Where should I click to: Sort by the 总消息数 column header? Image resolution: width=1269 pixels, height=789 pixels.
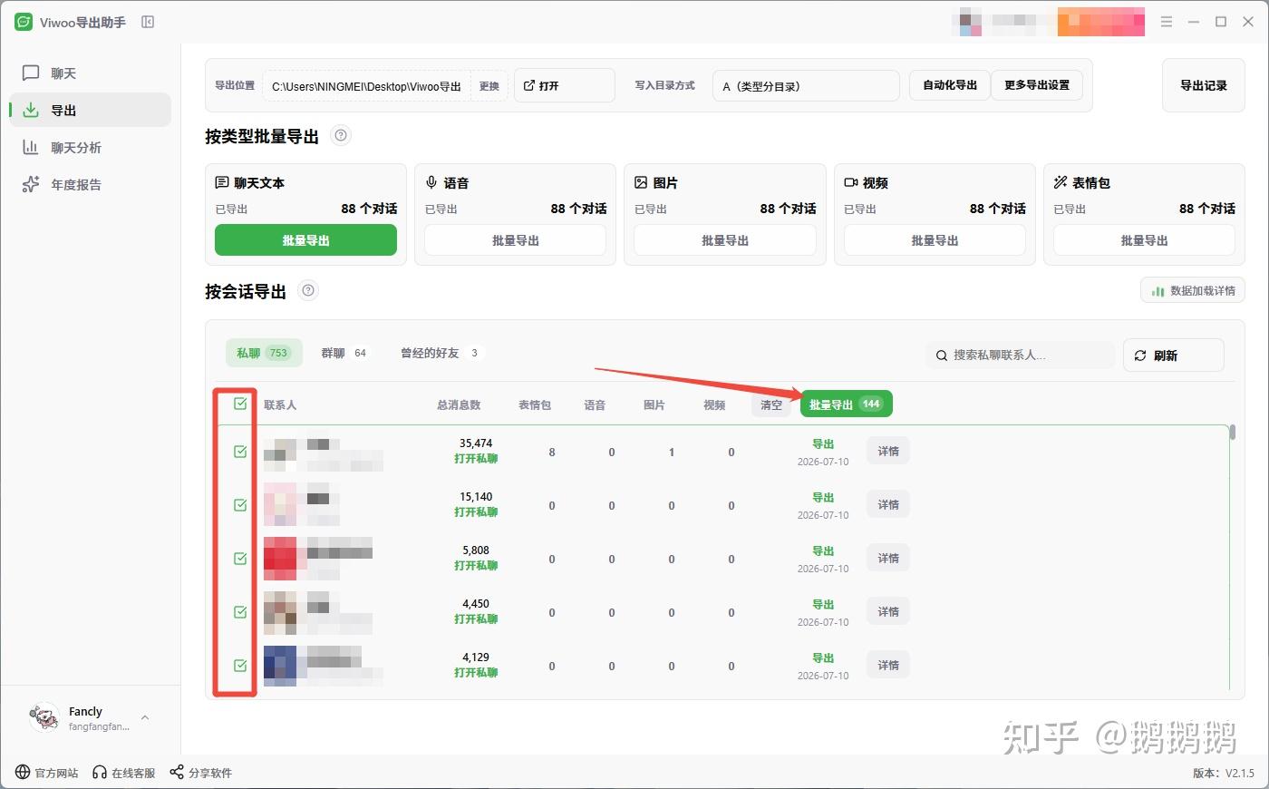pos(459,405)
